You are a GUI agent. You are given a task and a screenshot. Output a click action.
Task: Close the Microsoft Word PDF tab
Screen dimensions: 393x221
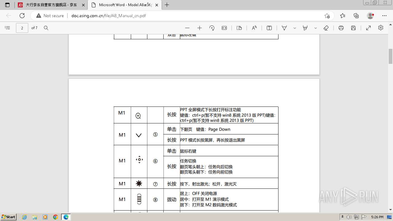(x=157, y=5)
